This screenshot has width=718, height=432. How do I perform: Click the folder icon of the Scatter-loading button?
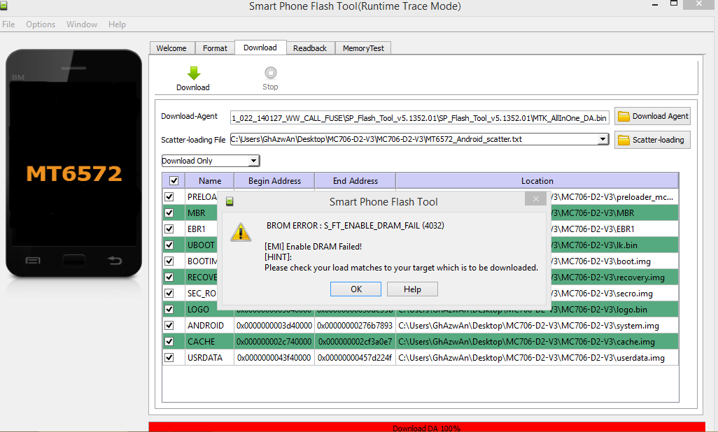click(624, 140)
